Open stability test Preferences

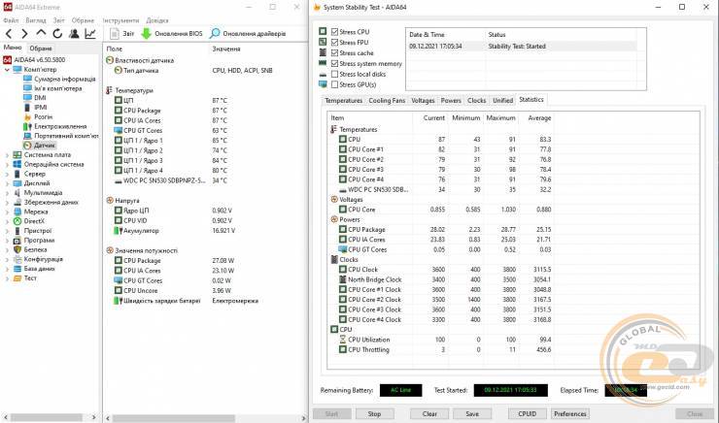point(570,414)
